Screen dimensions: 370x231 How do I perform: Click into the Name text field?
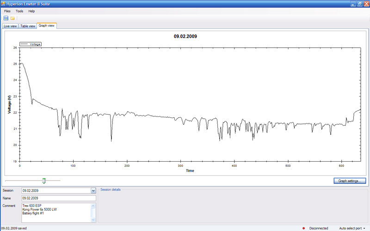tap(58, 198)
